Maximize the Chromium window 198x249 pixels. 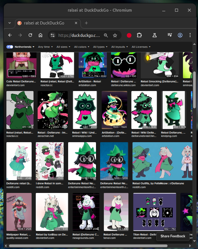point(177,10)
